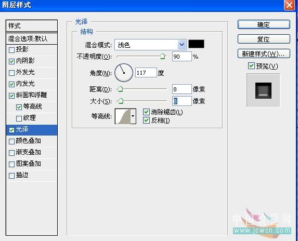Uncheck the 等高线 sub-option checkbox
The height and width of the screenshot is (241, 298).
click(x=19, y=107)
